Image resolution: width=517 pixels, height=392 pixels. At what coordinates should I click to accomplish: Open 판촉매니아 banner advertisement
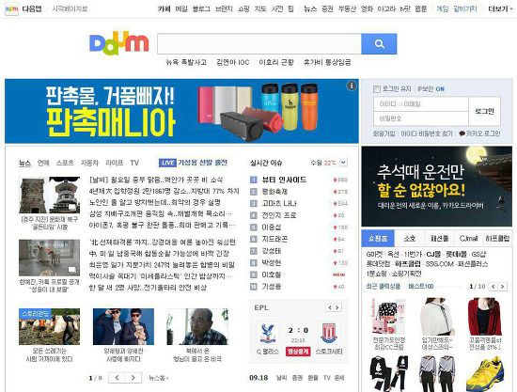click(x=181, y=111)
